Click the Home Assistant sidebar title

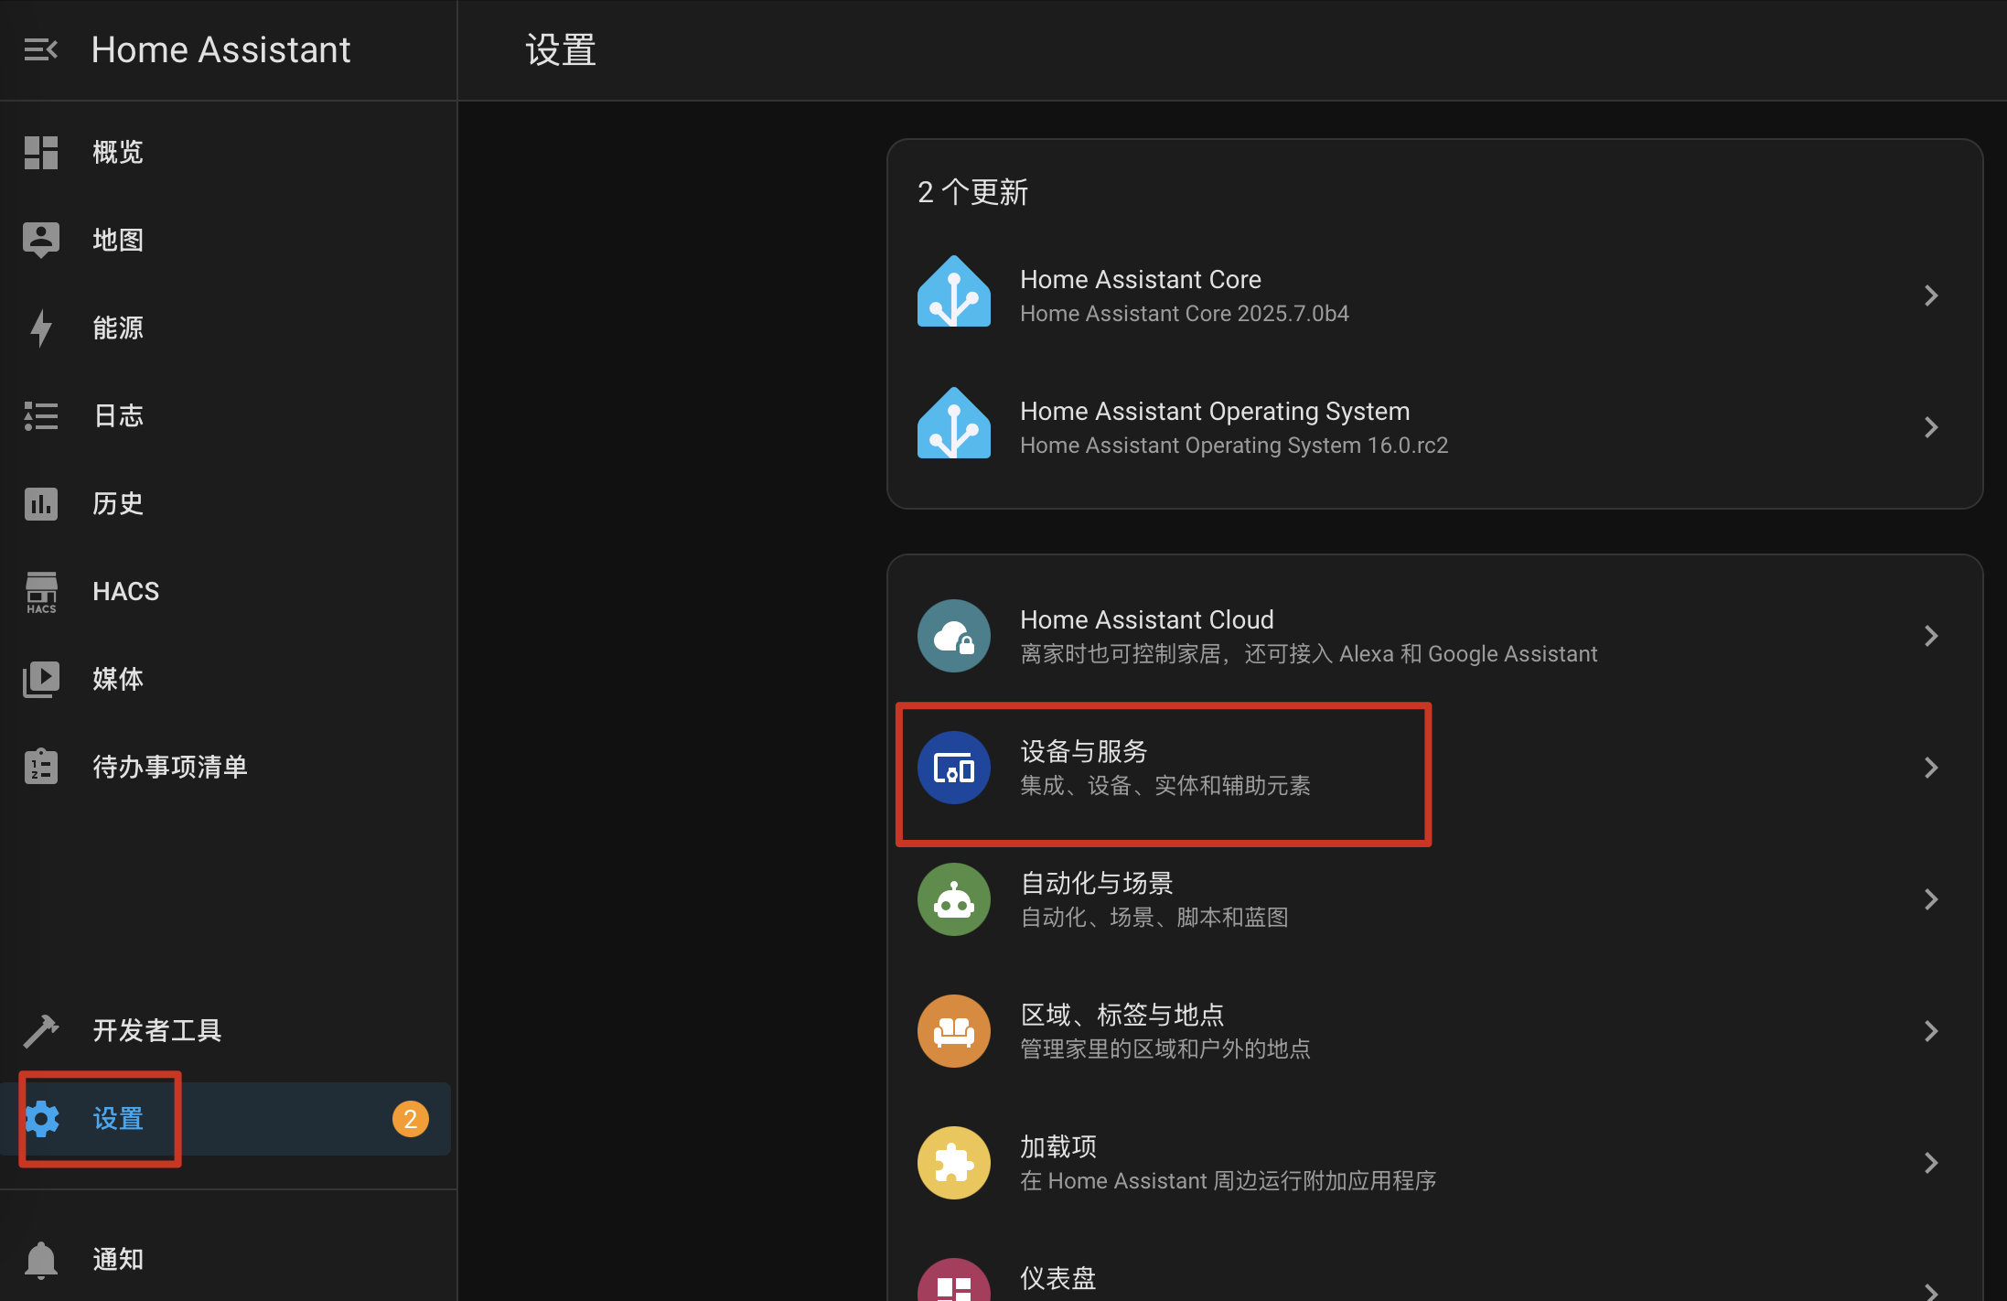[x=220, y=49]
